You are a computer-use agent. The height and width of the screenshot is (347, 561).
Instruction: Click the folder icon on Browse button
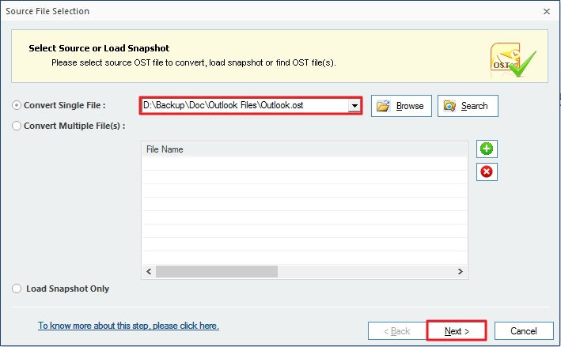384,106
